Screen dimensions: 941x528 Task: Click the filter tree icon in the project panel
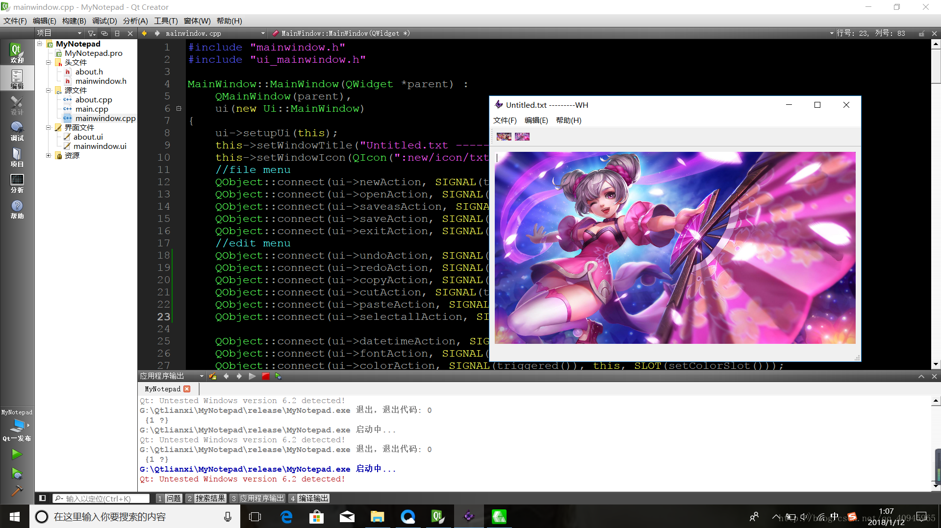(x=91, y=33)
